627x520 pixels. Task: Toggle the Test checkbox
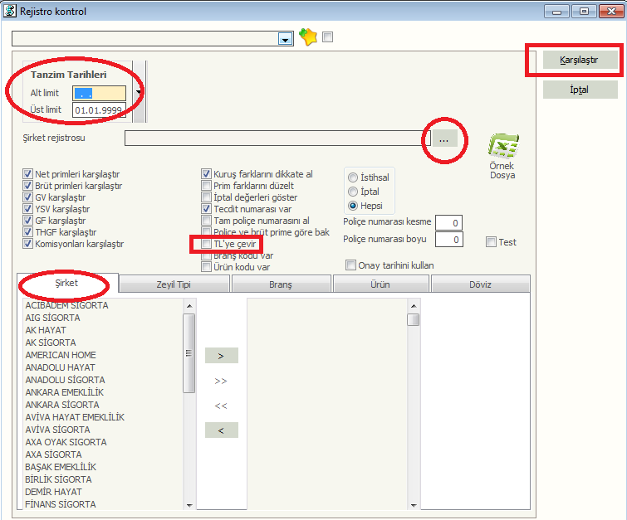492,242
